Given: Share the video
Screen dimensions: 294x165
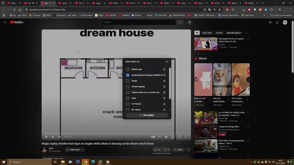Looking at the screenshot, I should (x=178, y=150).
